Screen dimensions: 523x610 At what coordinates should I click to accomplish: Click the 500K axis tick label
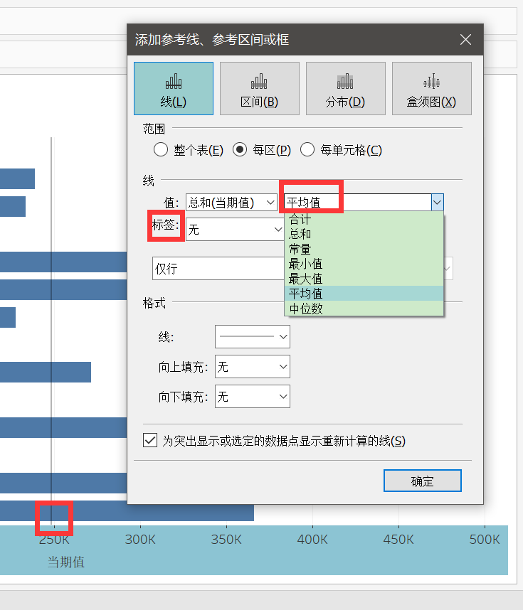pyautogui.click(x=485, y=540)
